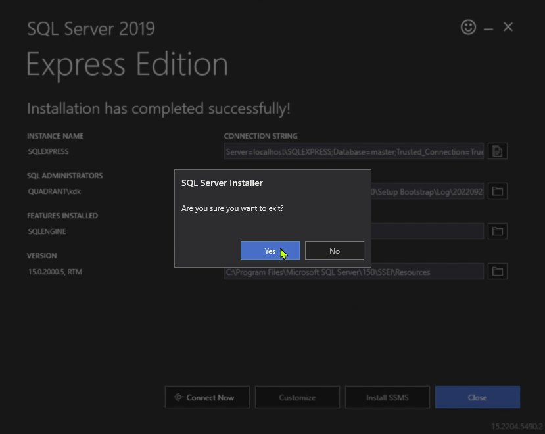Copy the connection string with the document icon
This screenshot has height=434, width=545.
[x=498, y=151]
